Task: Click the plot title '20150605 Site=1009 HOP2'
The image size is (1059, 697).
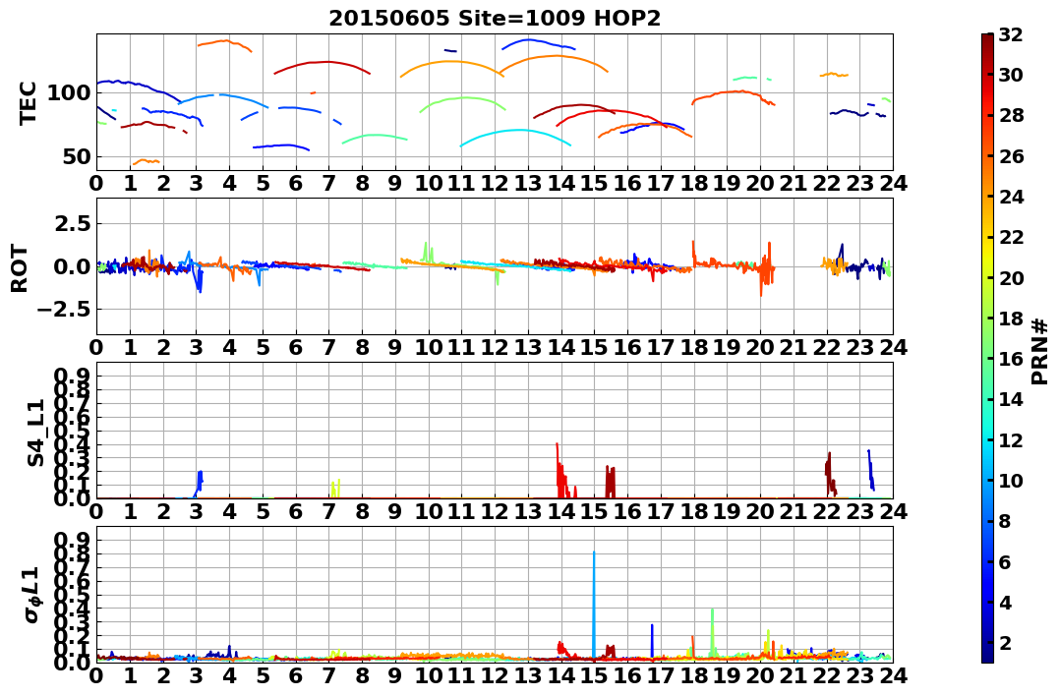Action: (x=495, y=18)
